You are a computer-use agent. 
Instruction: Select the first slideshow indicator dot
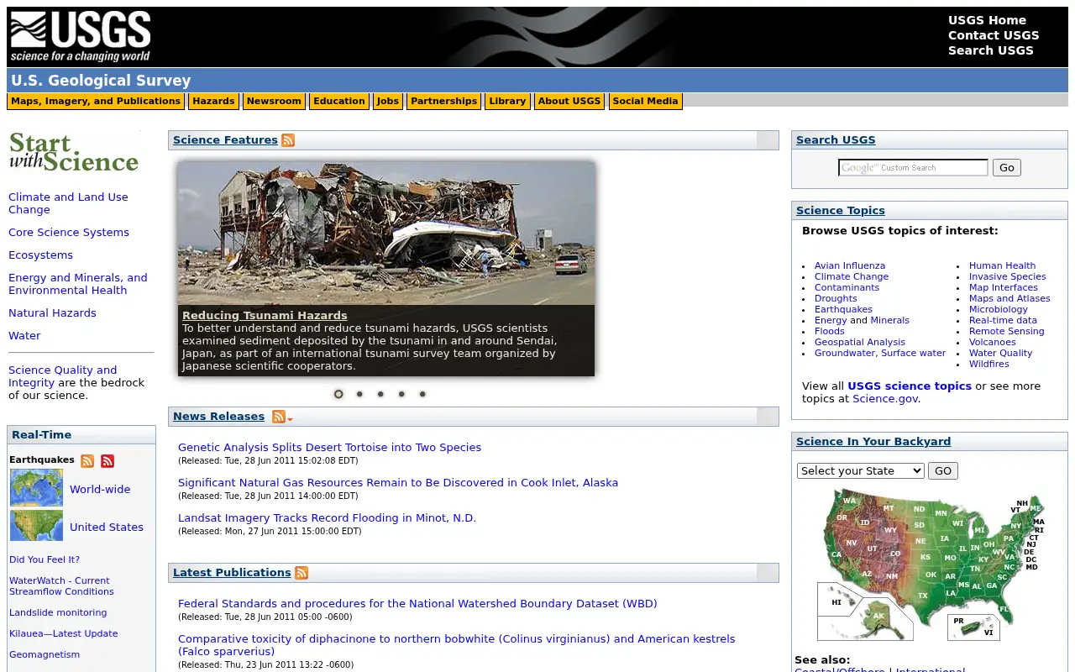[x=338, y=394]
